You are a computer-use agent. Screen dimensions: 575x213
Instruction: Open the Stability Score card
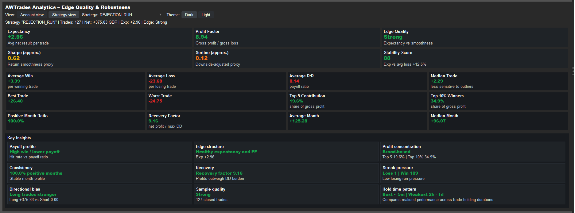tap(475, 58)
